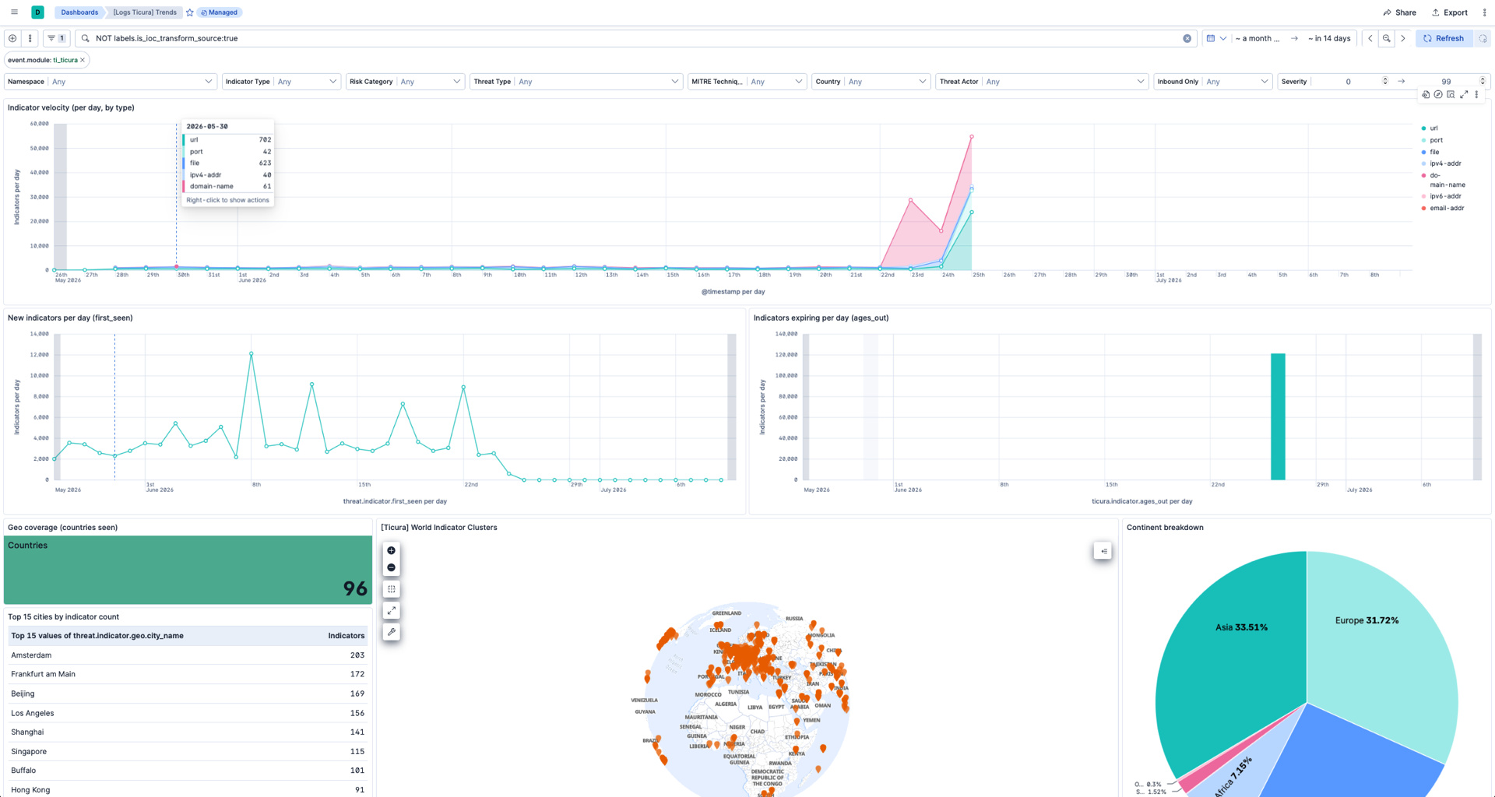Viewport: 1495px width, 797px height.
Task: Open the main navigation hamburger menu
Action: pos(14,12)
